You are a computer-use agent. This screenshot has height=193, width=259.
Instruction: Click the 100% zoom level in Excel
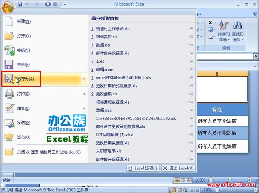pyautogui.click(x=200, y=180)
